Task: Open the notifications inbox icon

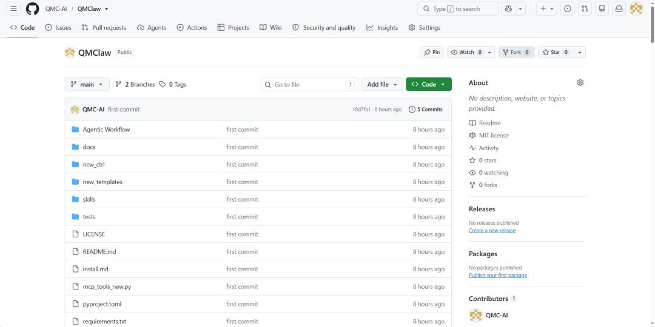Action: [619, 8]
